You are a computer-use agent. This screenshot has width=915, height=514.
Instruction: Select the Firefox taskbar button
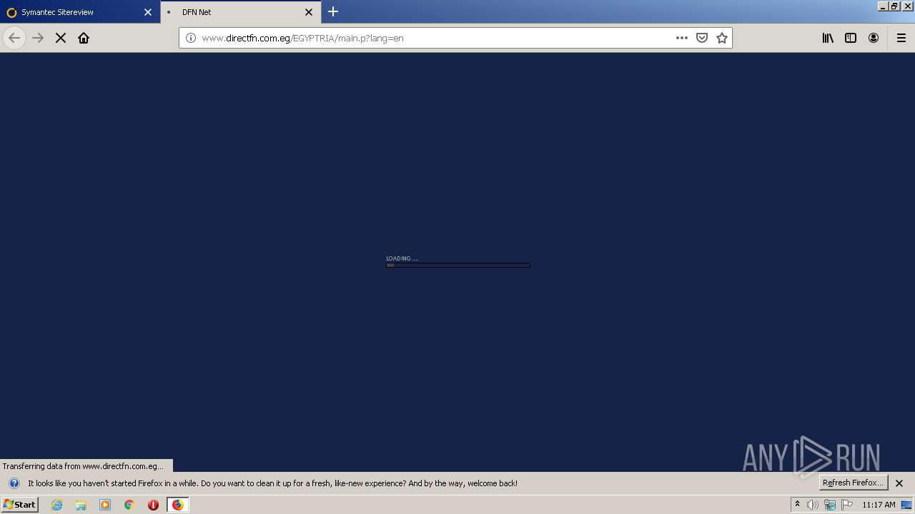177,505
